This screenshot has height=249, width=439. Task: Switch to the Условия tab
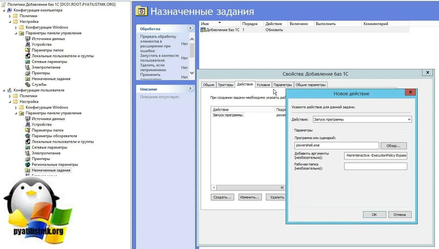pos(263,84)
